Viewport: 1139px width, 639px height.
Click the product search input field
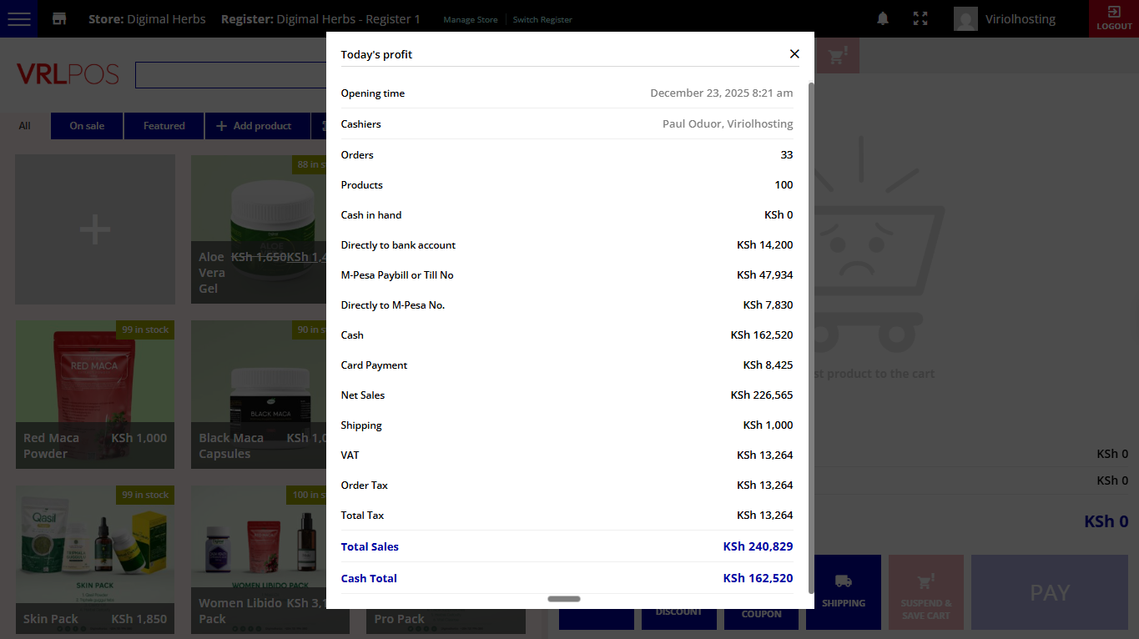(230, 75)
